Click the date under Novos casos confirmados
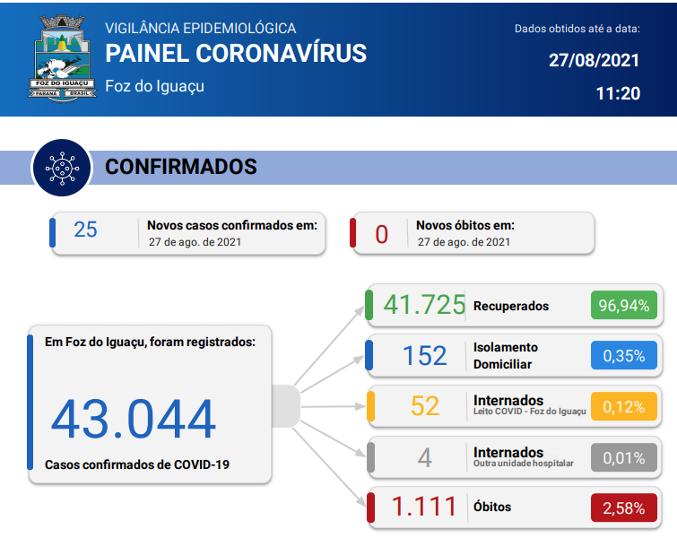 click(x=195, y=242)
